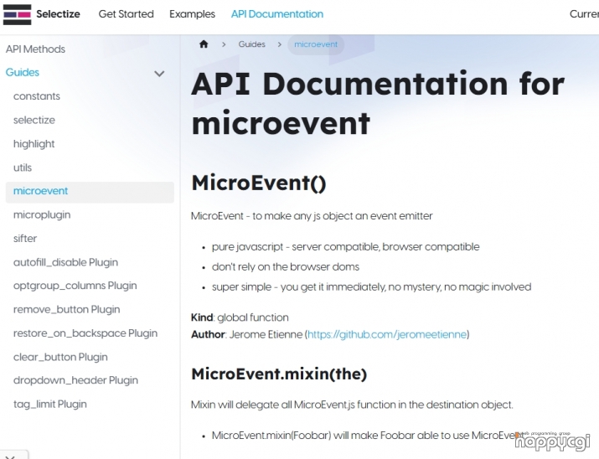
Task: Click the 'pure javascript' bullet text
Action: point(346,247)
